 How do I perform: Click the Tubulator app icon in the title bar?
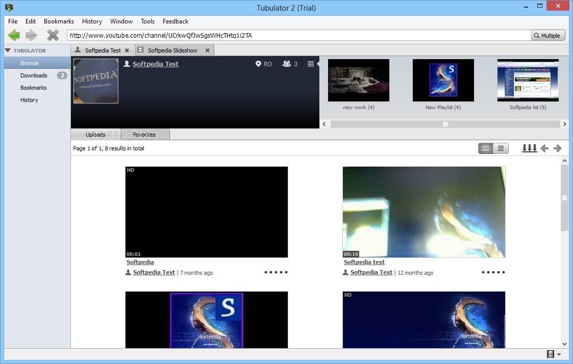[x=9, y=7]
